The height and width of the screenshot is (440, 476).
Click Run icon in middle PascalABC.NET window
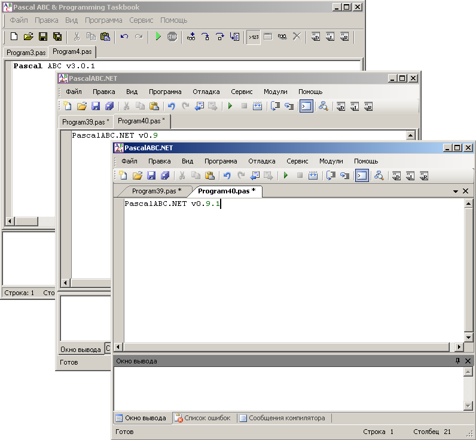coord(230,106)
